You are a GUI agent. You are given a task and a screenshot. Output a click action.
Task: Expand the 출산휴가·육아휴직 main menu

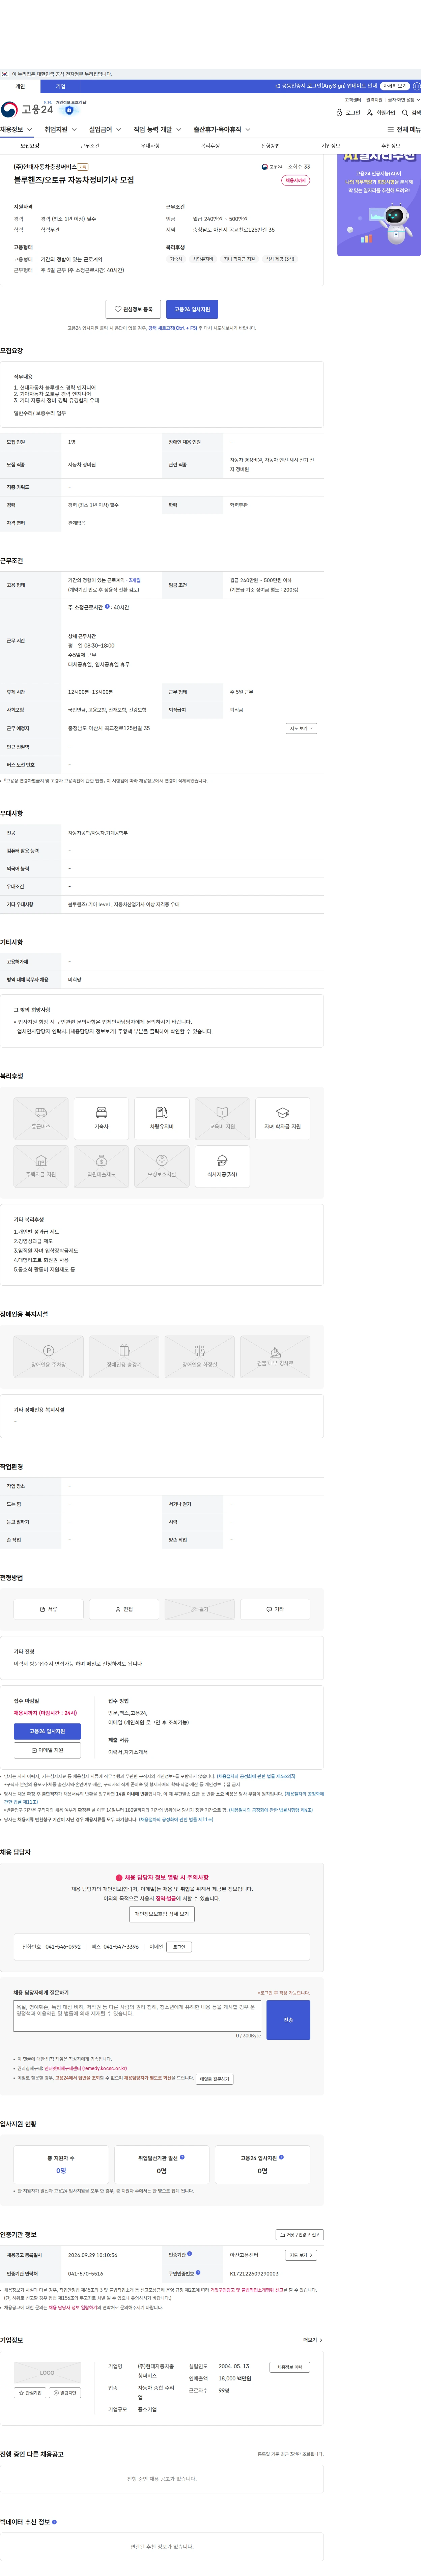pos(222,130)
